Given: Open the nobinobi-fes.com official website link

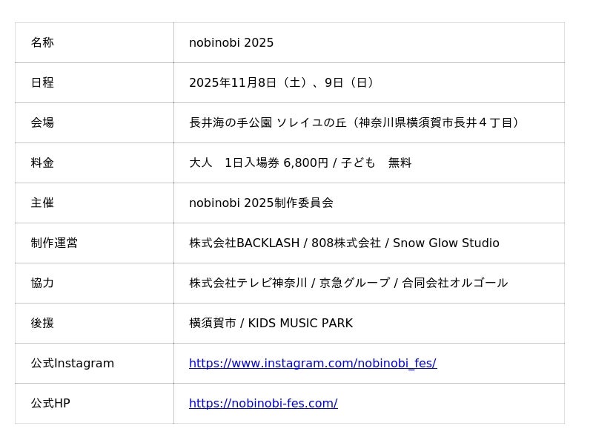Looking at the screenshot, I should click(263, 404).
